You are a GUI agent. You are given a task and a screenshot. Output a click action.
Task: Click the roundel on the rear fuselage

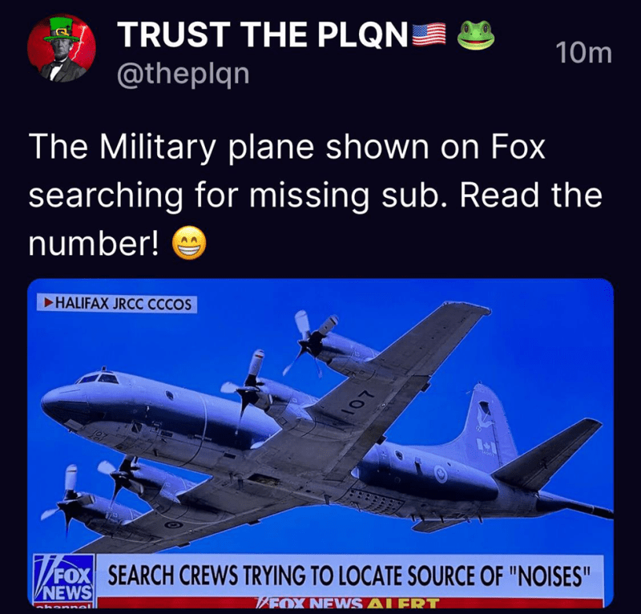pyautogui.click(x=440, y=475)
